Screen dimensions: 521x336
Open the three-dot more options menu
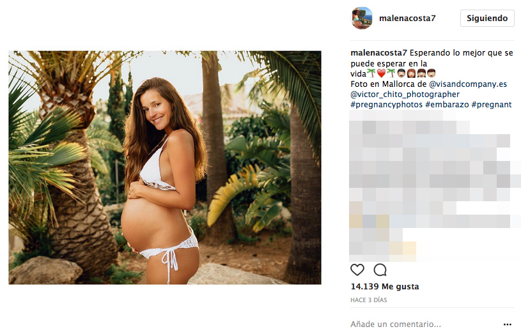508,324
